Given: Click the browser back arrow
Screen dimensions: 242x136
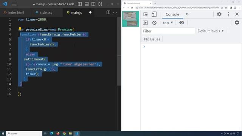Looking at the screenshot, I should (x=124, y=8).
